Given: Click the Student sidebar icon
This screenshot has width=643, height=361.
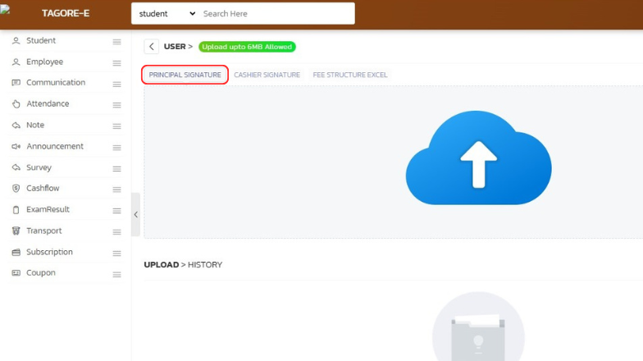Looking at the screenshot, I should pos(16,40).
